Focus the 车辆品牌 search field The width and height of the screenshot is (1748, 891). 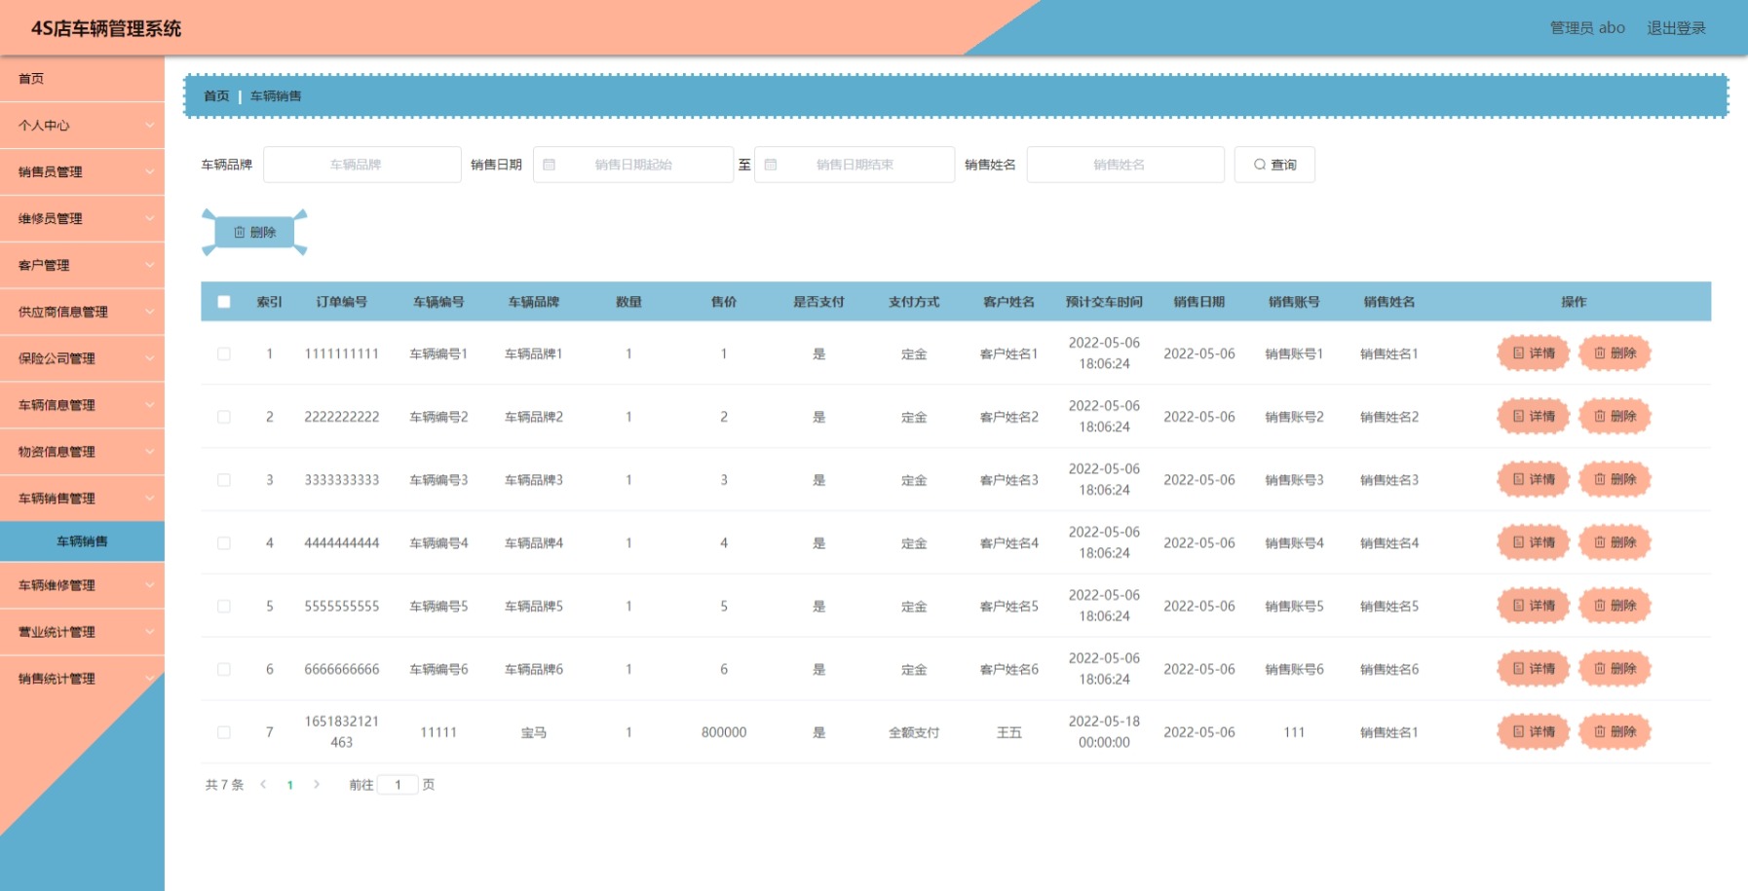(362, 165)
